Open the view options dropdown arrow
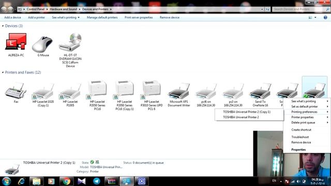331x186 pixels. click(x=315, y=18)
